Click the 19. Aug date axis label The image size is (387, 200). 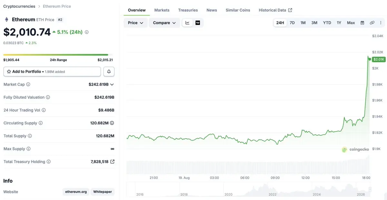pos(184,178)
